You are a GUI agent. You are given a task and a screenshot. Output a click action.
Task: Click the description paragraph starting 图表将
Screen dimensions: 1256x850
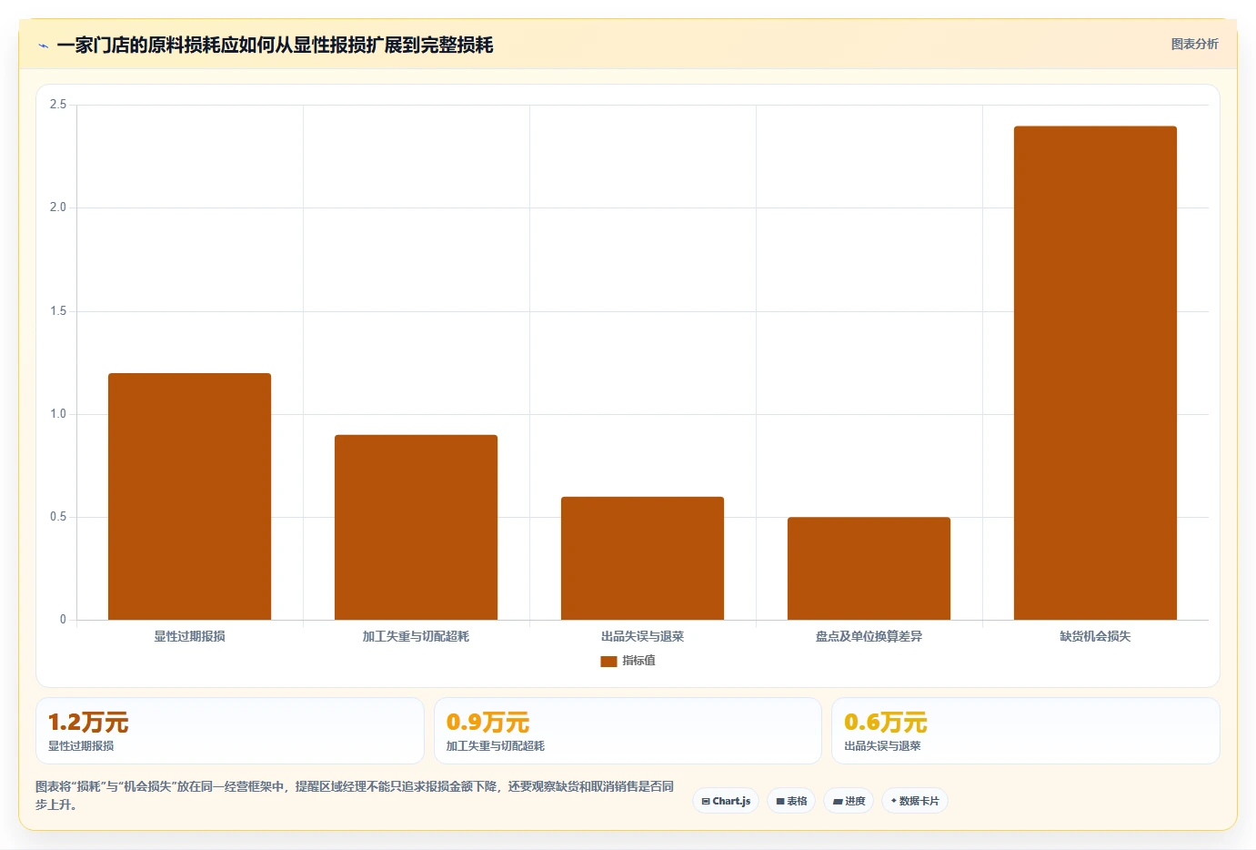click(355, 795)
